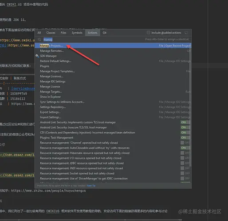
Task: Click the open-in-tool-window icon
Action: 186,33
